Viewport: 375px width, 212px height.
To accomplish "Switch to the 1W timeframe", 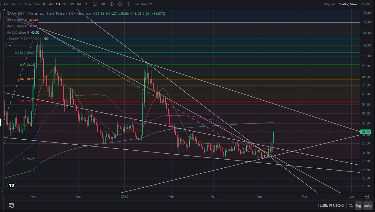I will [x=72, y=4].
